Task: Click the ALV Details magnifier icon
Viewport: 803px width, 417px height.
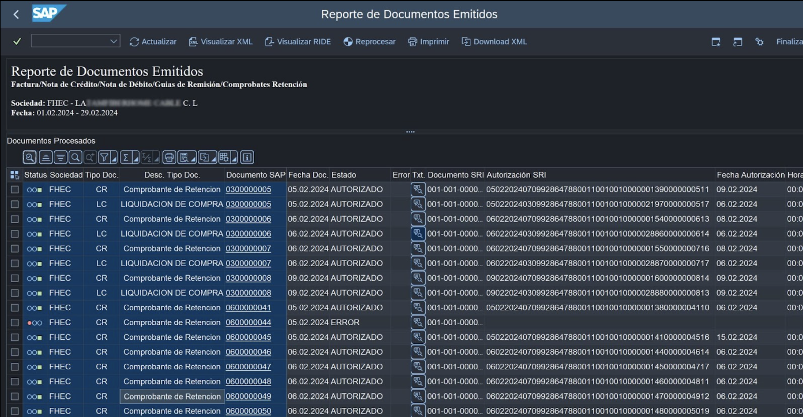Action: point(29,158)
